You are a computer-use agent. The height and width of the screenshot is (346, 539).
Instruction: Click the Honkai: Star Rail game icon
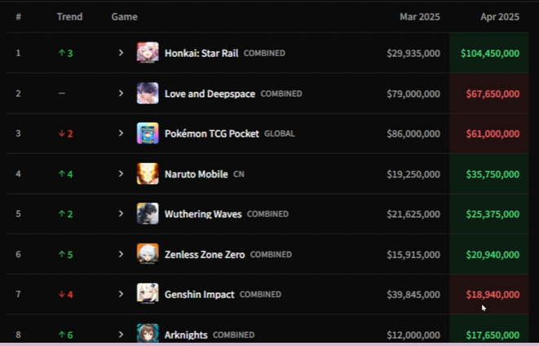(148, 53)
